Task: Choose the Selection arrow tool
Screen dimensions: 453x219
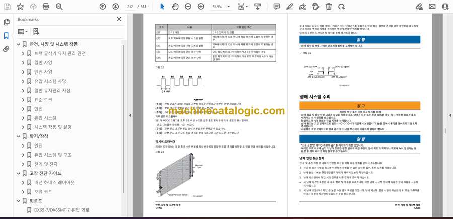Action: coord(162,7)
